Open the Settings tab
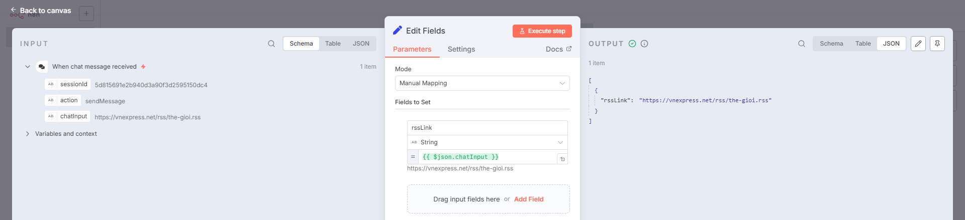The width and height of the screenshot is (965, 220). [461, 49]
